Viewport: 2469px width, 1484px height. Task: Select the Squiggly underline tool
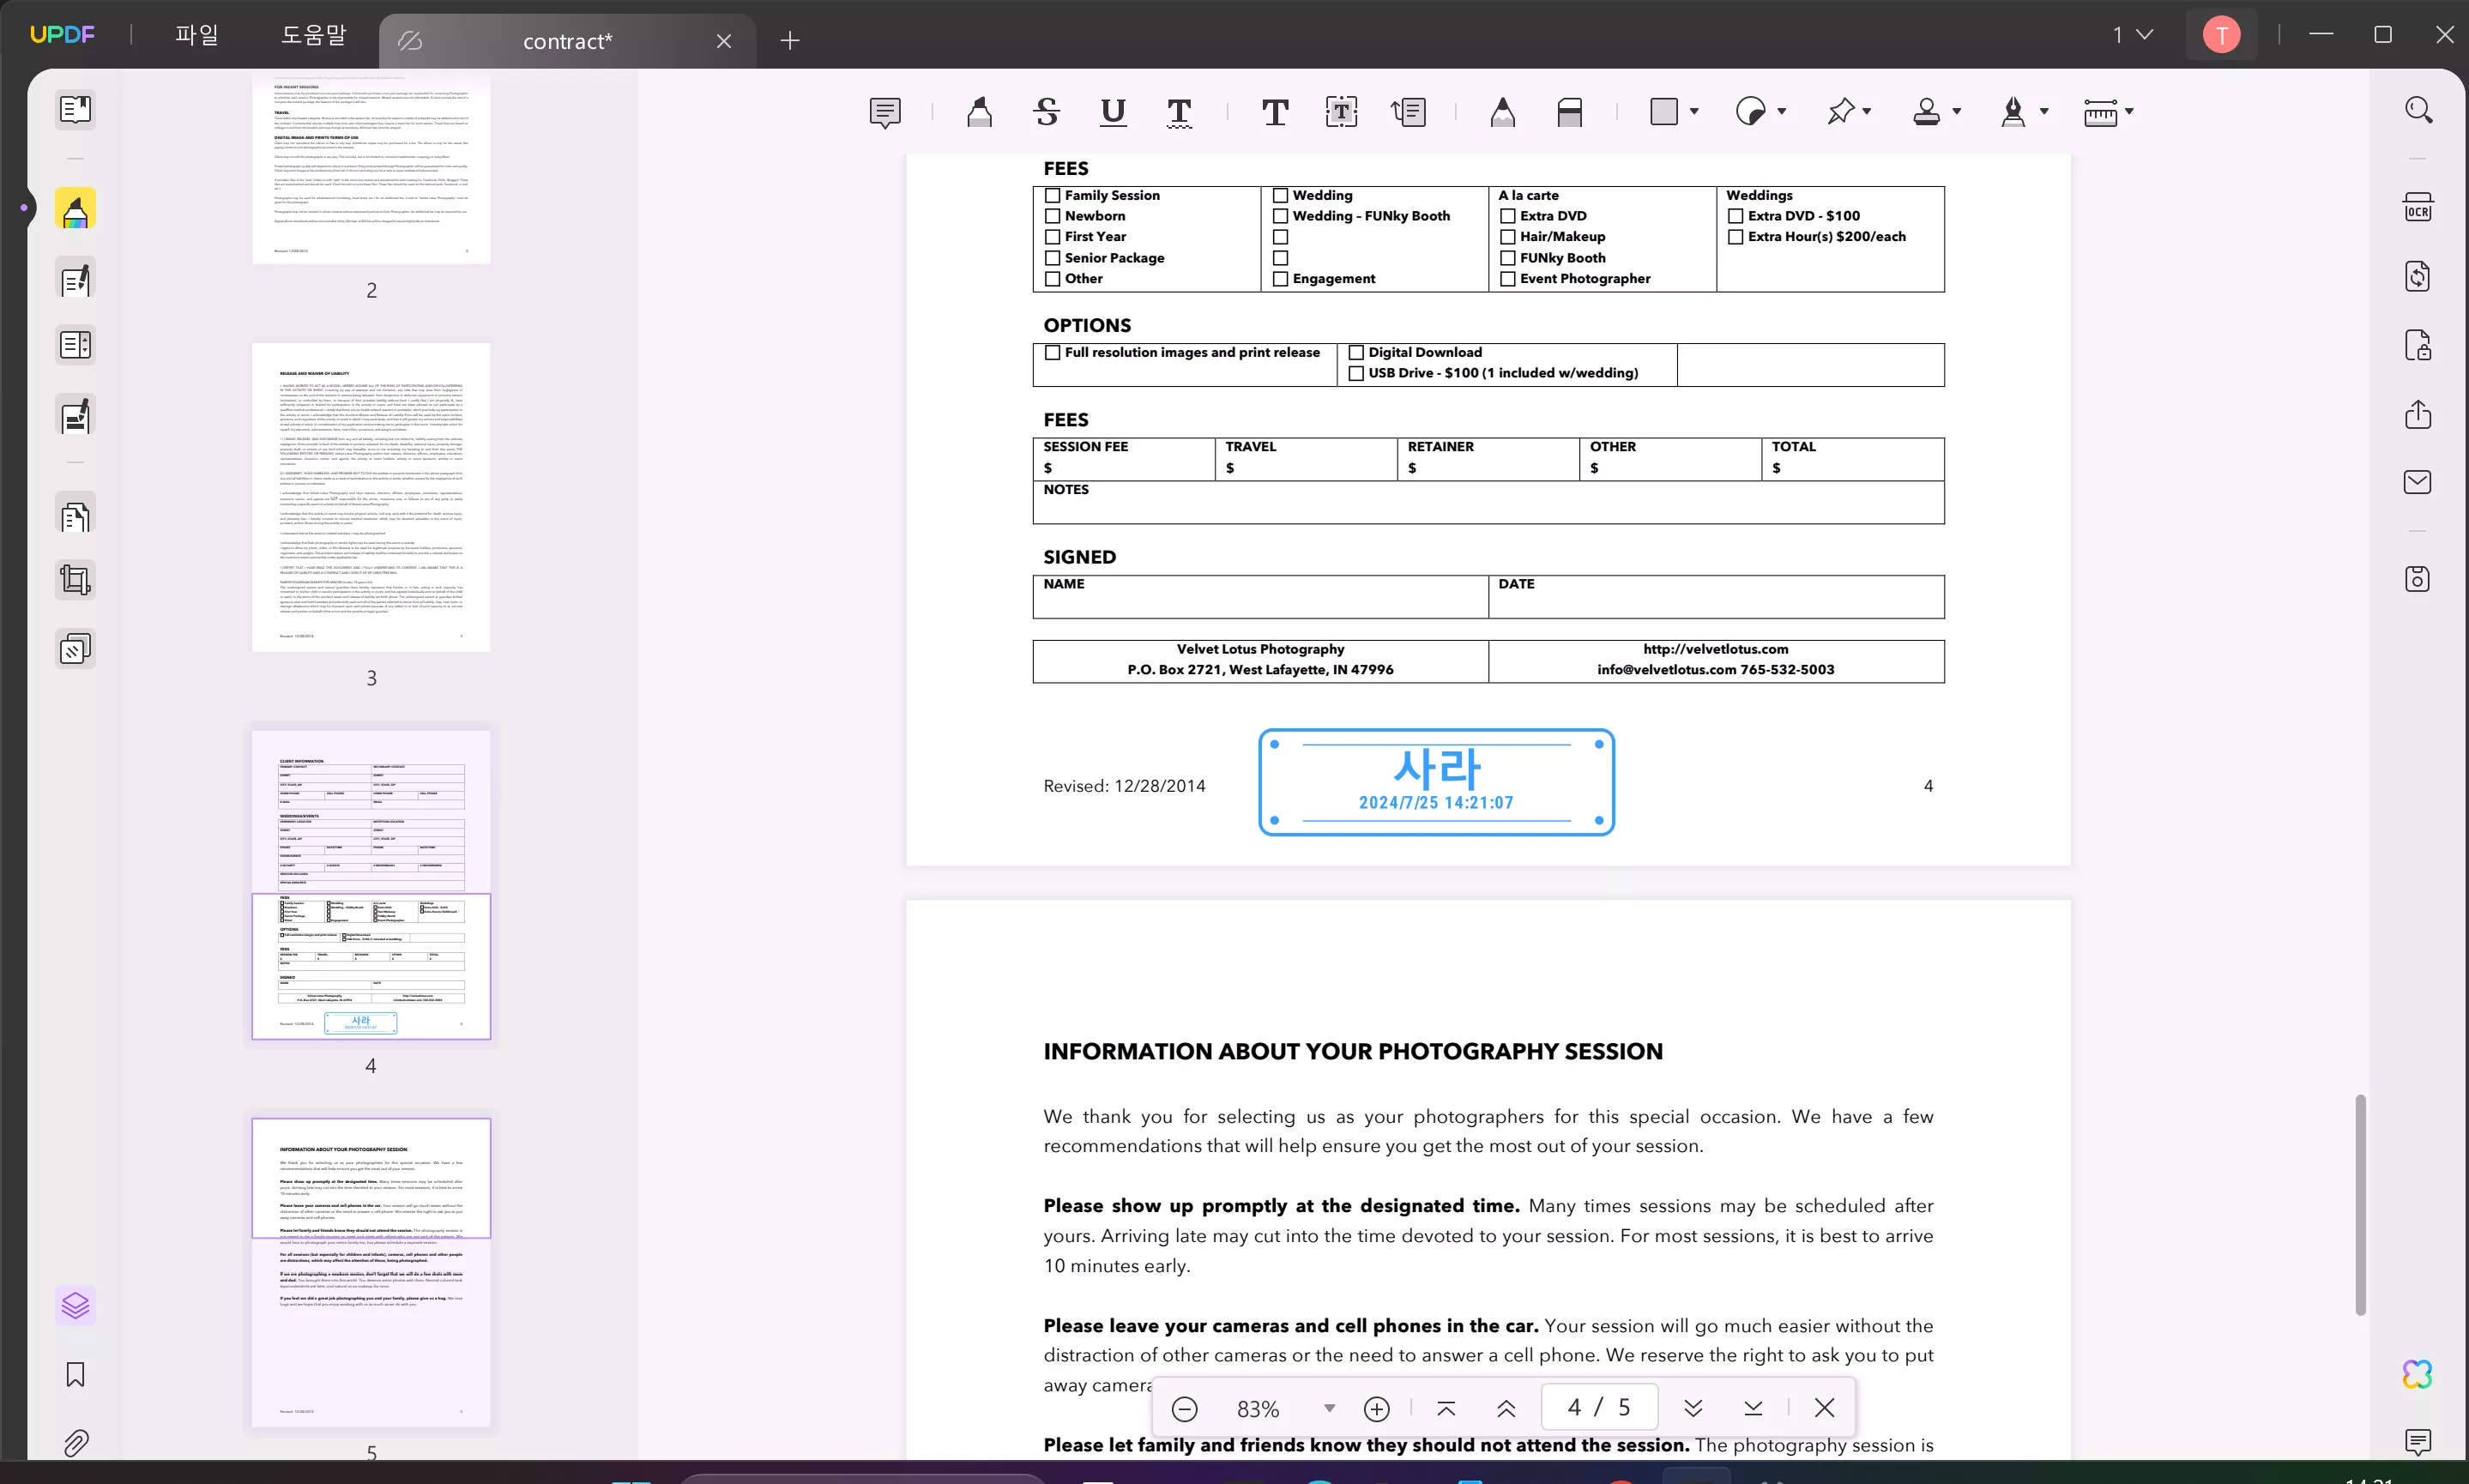tap(1180, 112)
